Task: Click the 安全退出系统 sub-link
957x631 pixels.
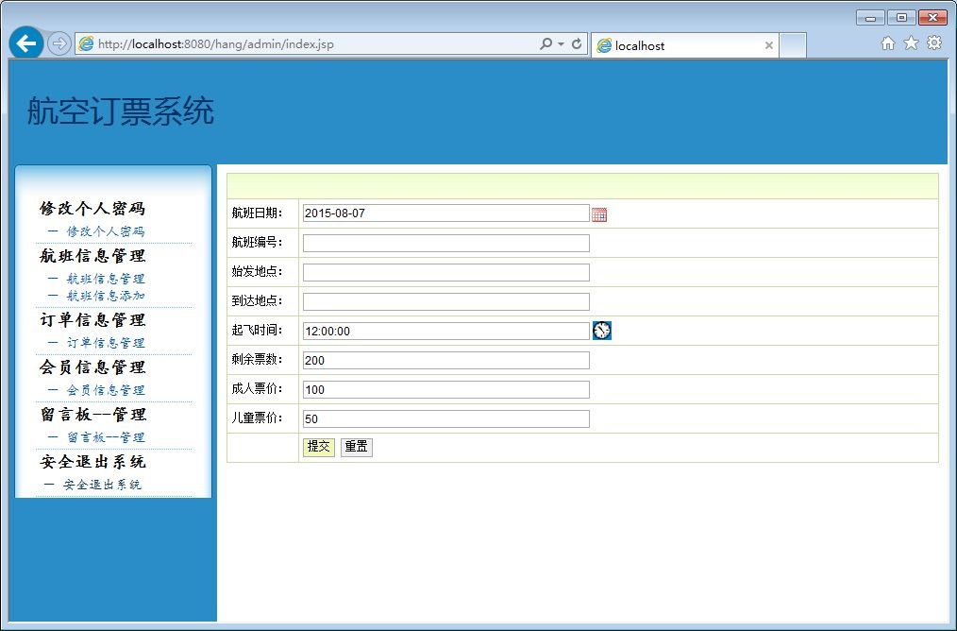Action: click(x=102, y=485)
